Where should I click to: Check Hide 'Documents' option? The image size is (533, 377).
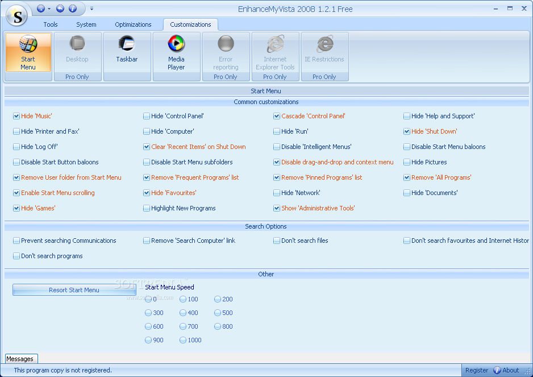[407, 193]
